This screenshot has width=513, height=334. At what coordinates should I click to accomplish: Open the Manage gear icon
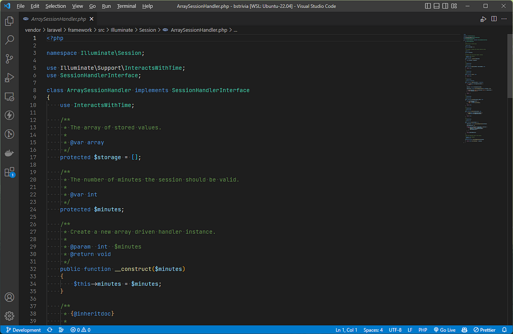pyautogui.click(x=9, y=316)
